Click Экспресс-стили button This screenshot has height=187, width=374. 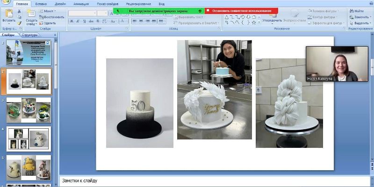[x=295, y=17]
